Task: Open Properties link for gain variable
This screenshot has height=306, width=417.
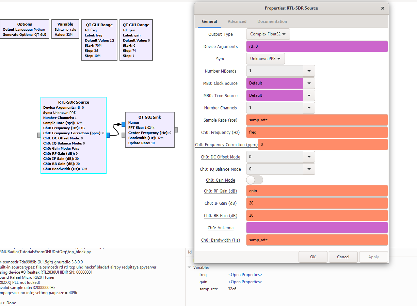Action: pyautogui.click(x=245, y=282)
